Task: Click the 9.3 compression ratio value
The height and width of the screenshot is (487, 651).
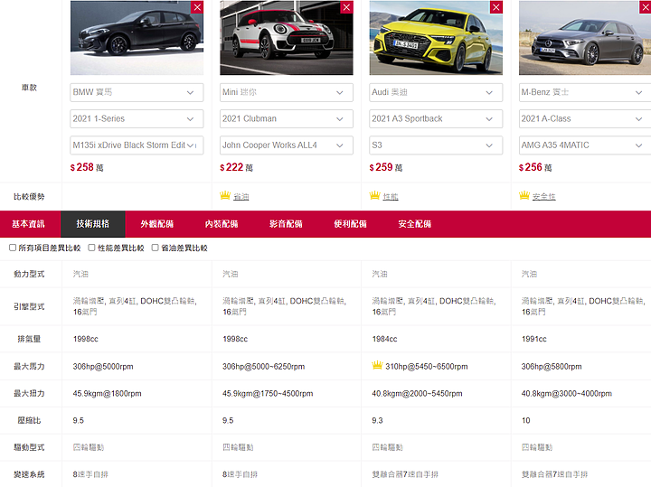Action: tap(377, 421)
